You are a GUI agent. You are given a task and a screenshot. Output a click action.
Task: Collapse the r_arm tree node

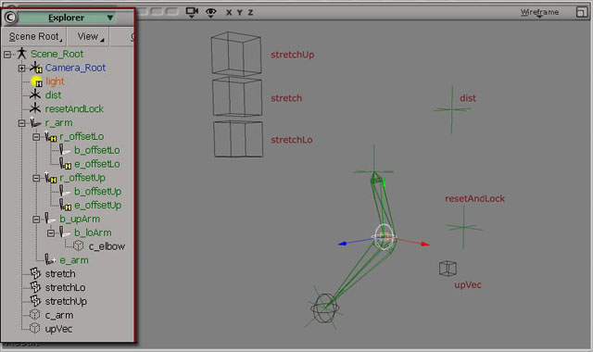pos(21,123)
